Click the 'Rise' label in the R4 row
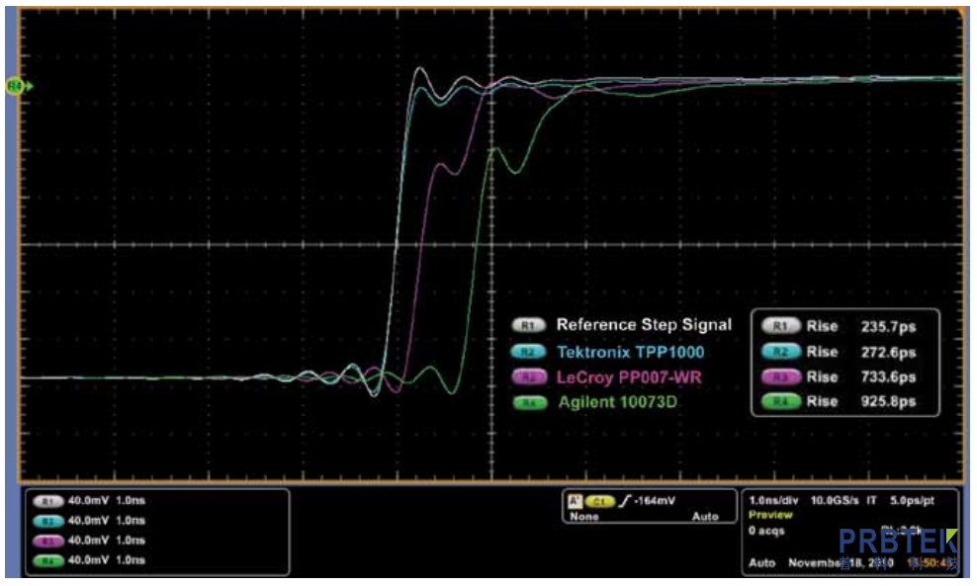Image resolution: width=977 pixels, height=586 pixels. [x=822, y=401]
